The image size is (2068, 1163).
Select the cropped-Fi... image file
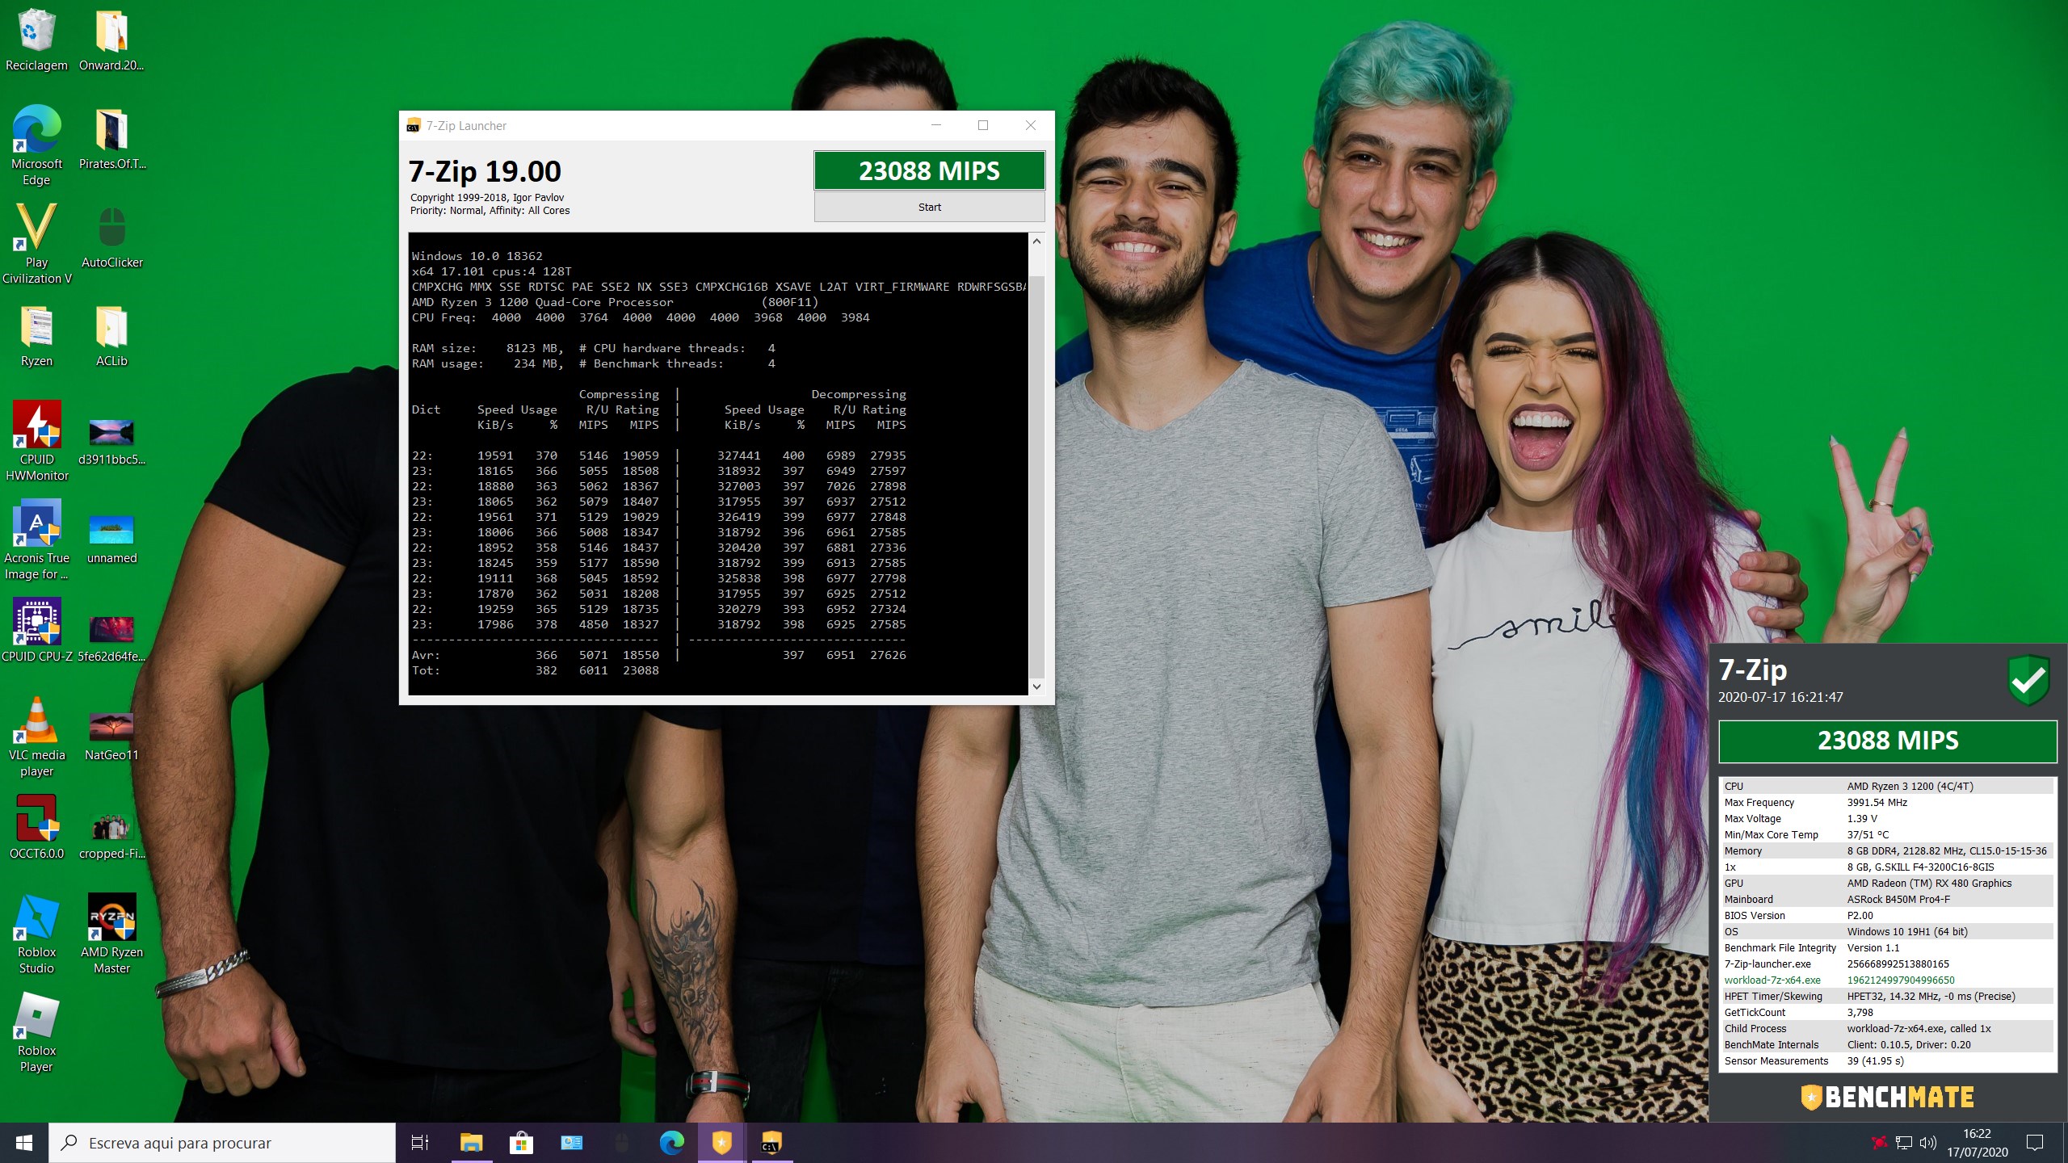pos(111,836)
